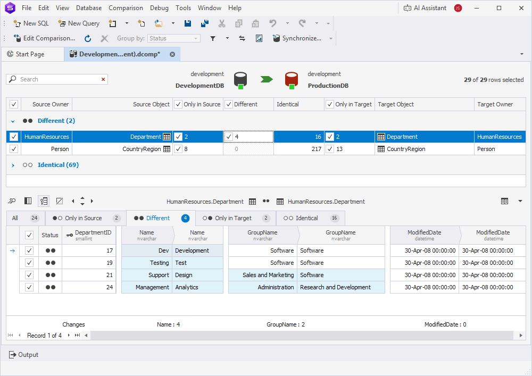The image size is (532, 376).
Task: Click Edit Comparison button
Action: (45, 38)
